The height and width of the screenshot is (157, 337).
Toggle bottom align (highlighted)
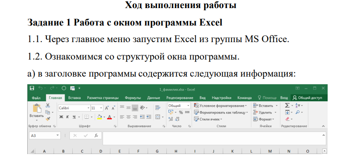pos(135,108)
